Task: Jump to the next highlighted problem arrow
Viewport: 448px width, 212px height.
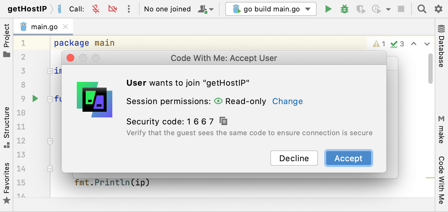Action: pyautogui.click(x=427, y=44)
